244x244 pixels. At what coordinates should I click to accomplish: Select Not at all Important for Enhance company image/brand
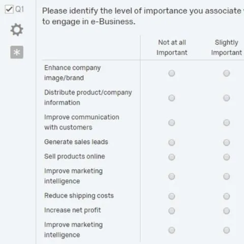pos(171,73)
